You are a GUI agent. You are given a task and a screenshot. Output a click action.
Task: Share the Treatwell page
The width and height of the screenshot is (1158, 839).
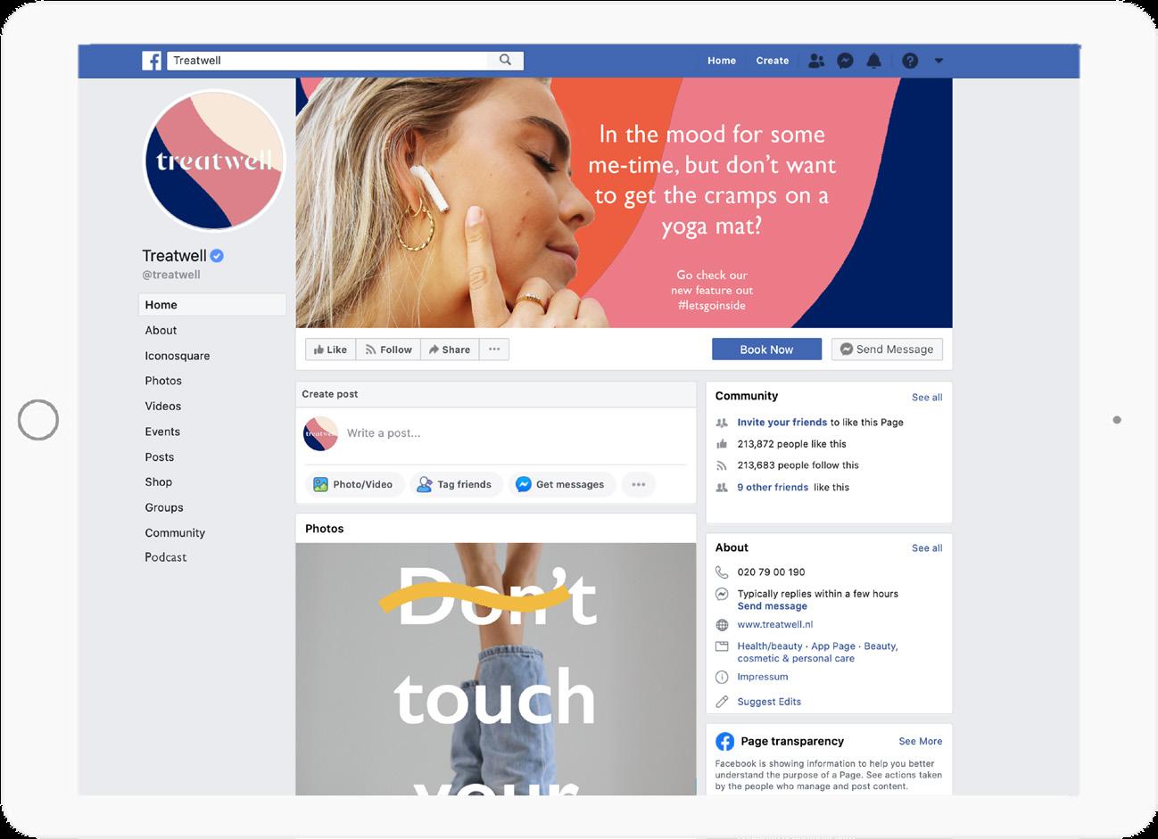tap(449, 350)
